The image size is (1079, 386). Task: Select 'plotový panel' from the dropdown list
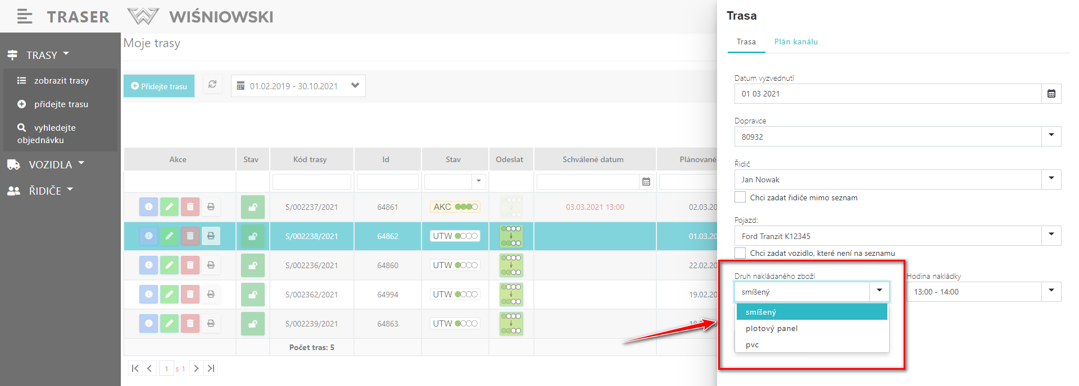click(x=772, y=329)
